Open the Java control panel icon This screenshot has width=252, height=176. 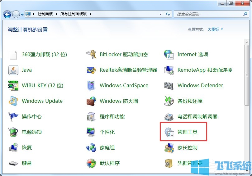13,70
